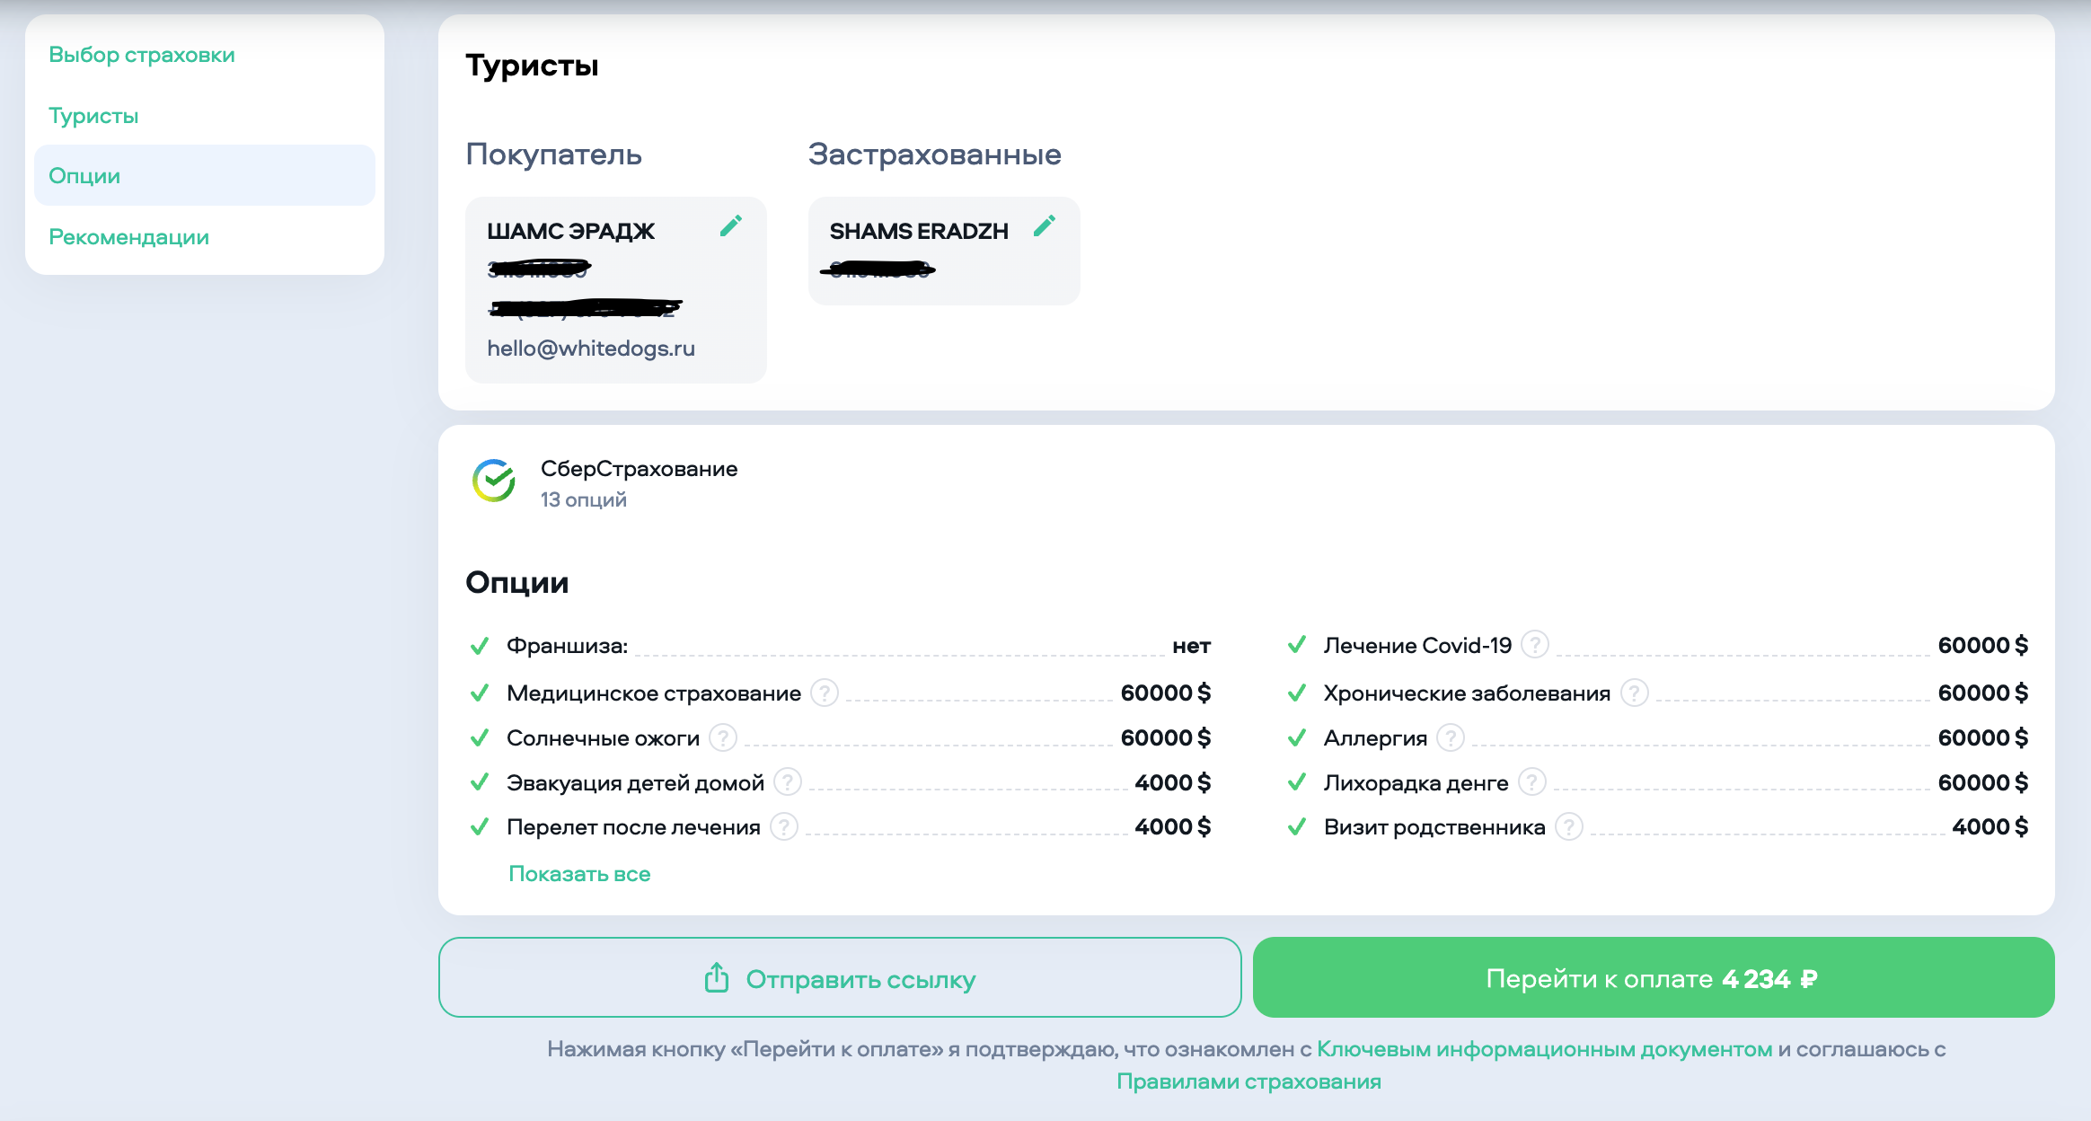
Task: Show the hint icon for Лечение Covid-19
Action: click(x=1535, y=645)
